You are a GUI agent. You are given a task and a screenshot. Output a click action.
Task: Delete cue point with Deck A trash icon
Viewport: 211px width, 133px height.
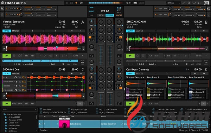coord(63,64)
